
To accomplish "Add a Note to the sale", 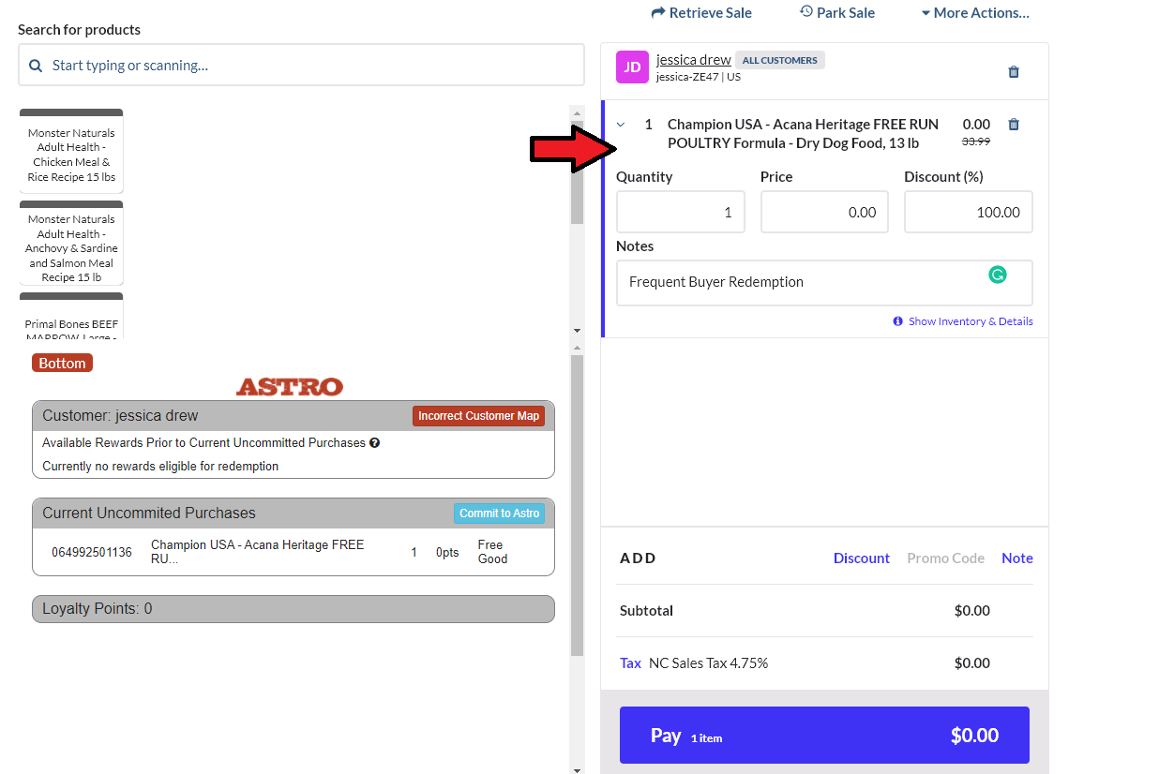I will [x=1016, y=558].
